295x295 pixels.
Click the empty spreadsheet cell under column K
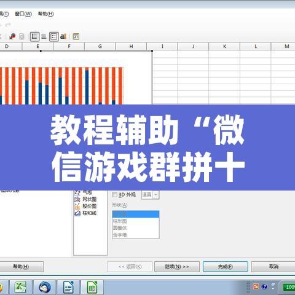(224, 54)
